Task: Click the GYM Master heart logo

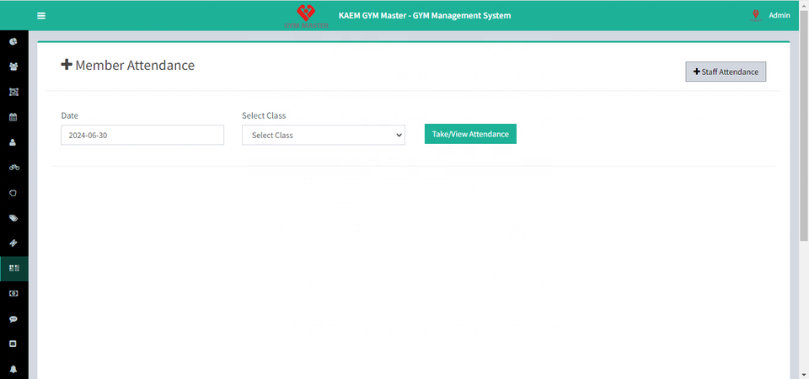Action: click(307, 15)
